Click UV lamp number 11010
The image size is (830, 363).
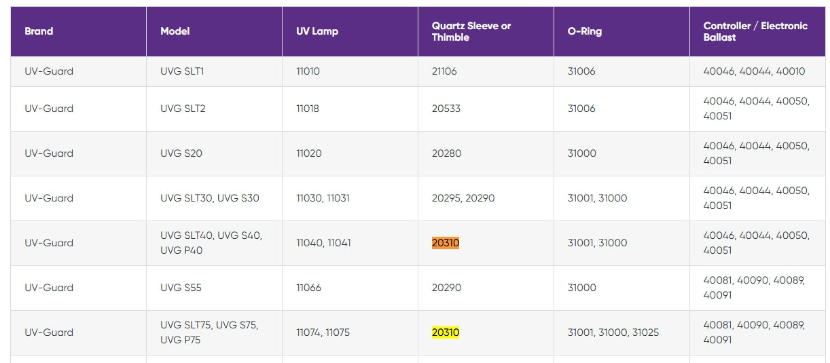click(308, 71)
